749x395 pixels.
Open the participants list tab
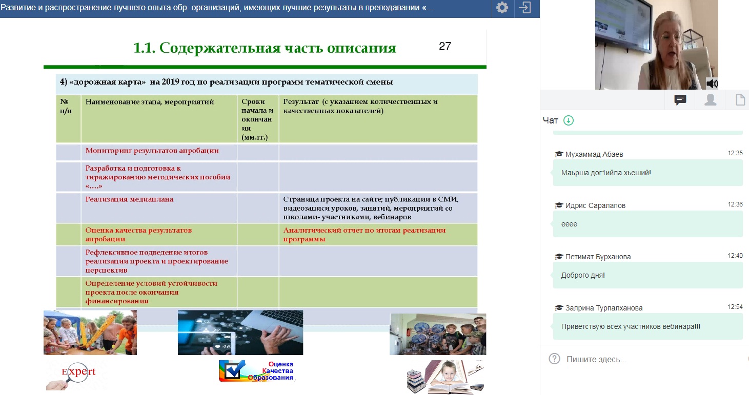710,100
